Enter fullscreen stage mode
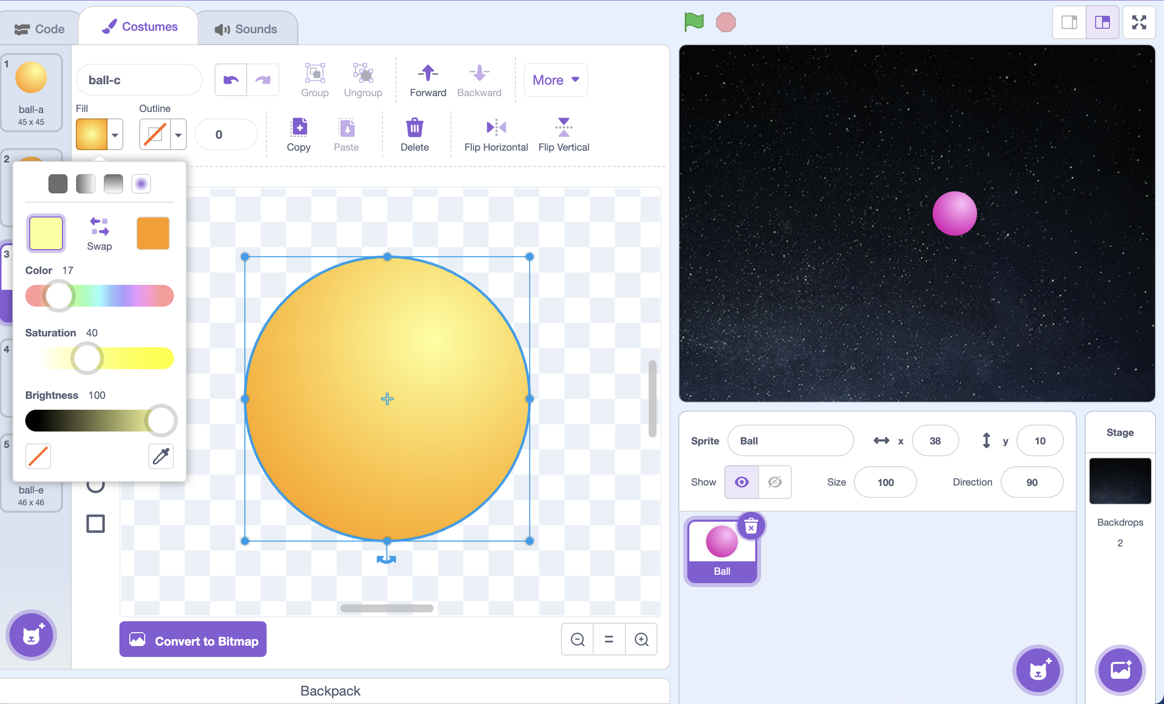This screenshot has width=1164, height=704. tap(1139, 22)
